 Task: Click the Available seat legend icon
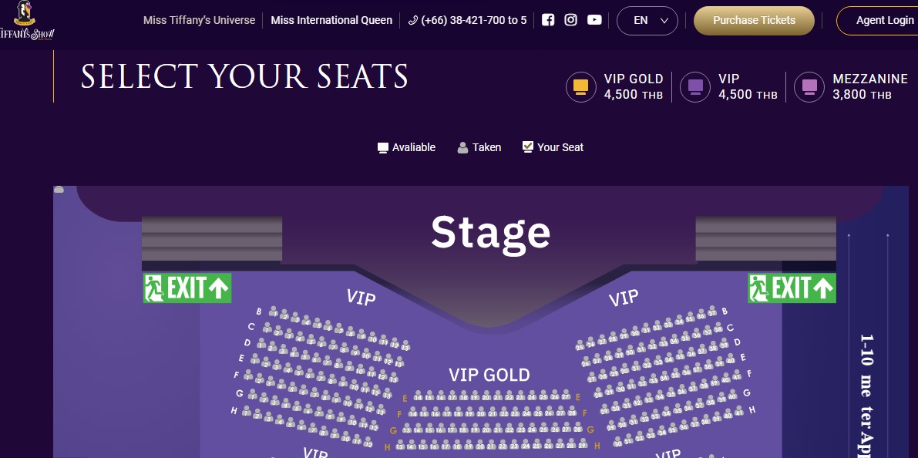(383, 147)
